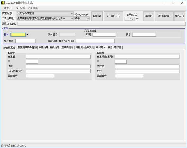Click the 交付担当者 氏名 input field
This screenshot has width=187, height=148.
coord(144,35)
